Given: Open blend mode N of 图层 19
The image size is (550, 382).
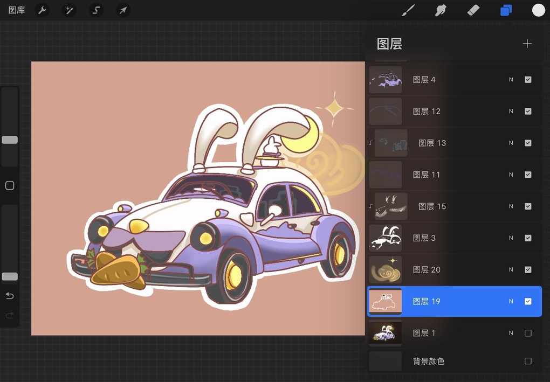Looking at the screenshot, I should pos(511,301).
